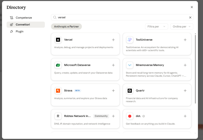Image resolution: width=203 pixels, height=140 pixels.
Task: Click the Quartr logo icon
Action: (x=130, y=91)
